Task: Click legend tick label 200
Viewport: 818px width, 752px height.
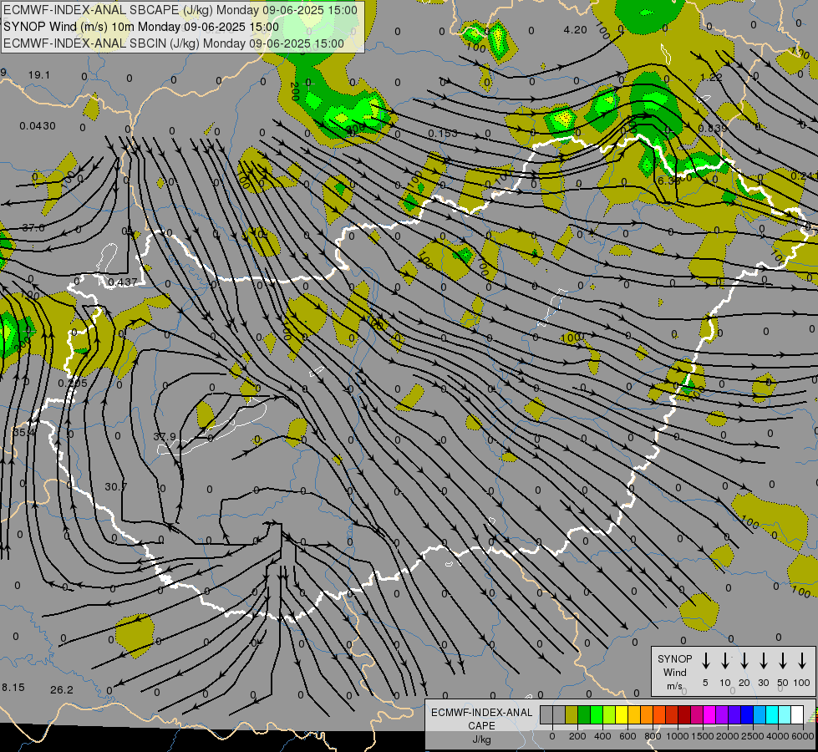Action: click(577, 736)
